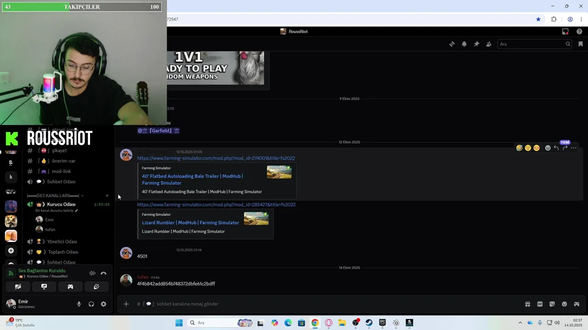Reply to the hovered message
588x330 pixels.
556,148
